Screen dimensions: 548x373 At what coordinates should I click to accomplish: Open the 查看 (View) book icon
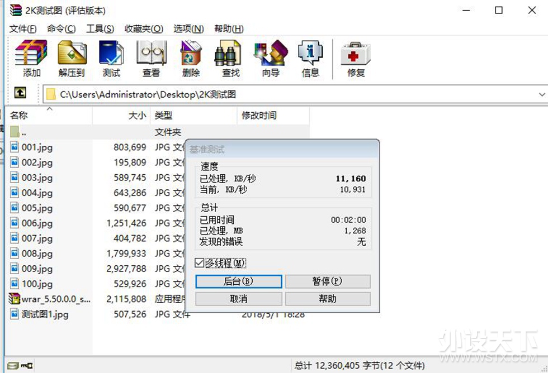pos(151,58)
